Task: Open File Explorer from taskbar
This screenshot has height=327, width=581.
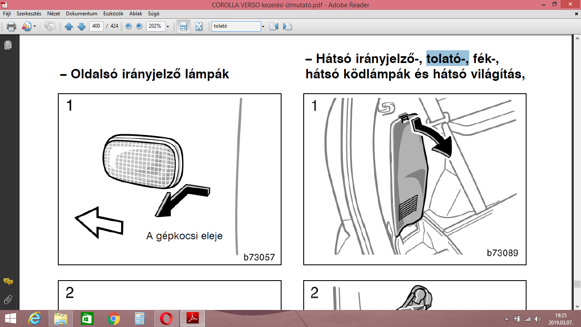Action: pos(61,318)
